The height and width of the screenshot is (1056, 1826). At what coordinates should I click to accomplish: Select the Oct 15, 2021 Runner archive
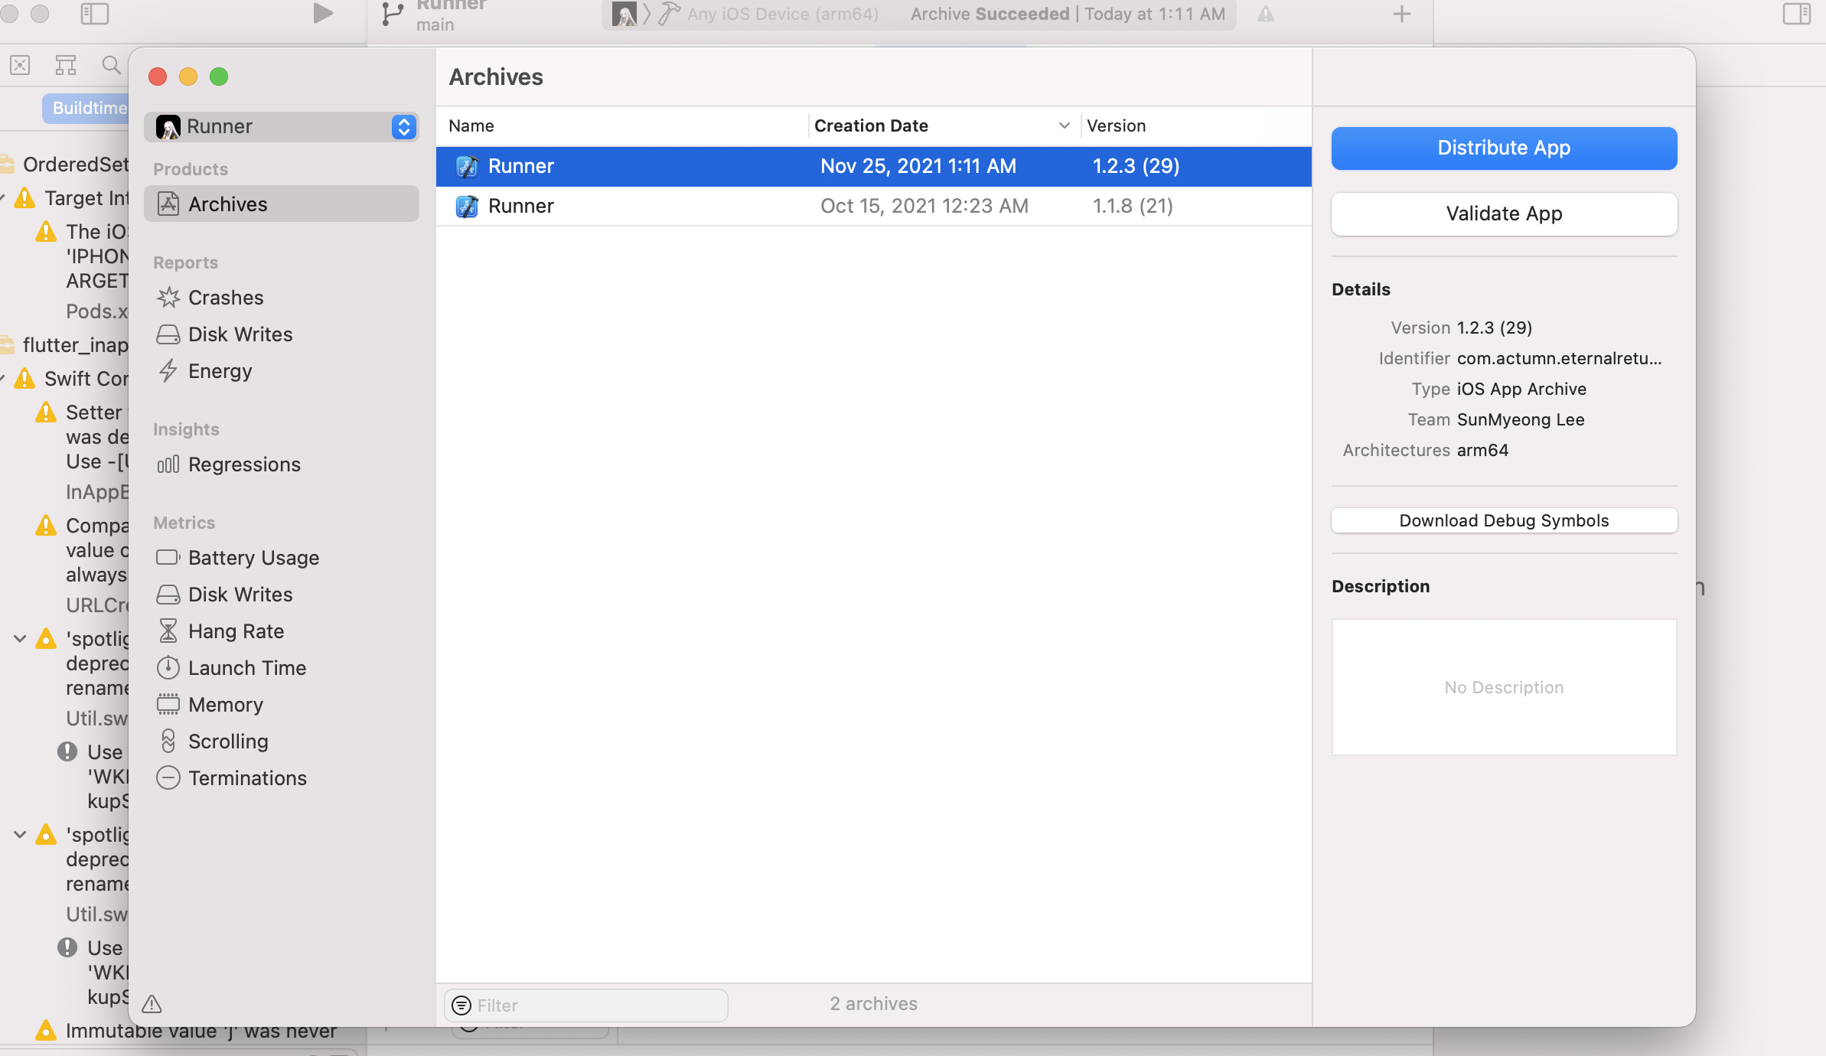click(x=872, y=206)
